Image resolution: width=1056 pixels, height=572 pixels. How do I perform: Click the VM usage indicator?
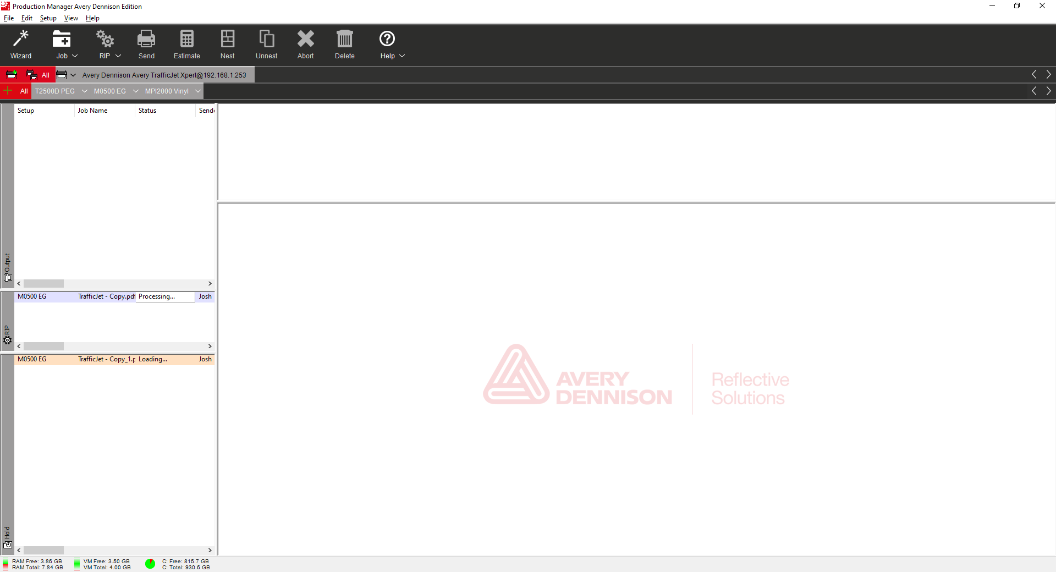tap(77, 564)
